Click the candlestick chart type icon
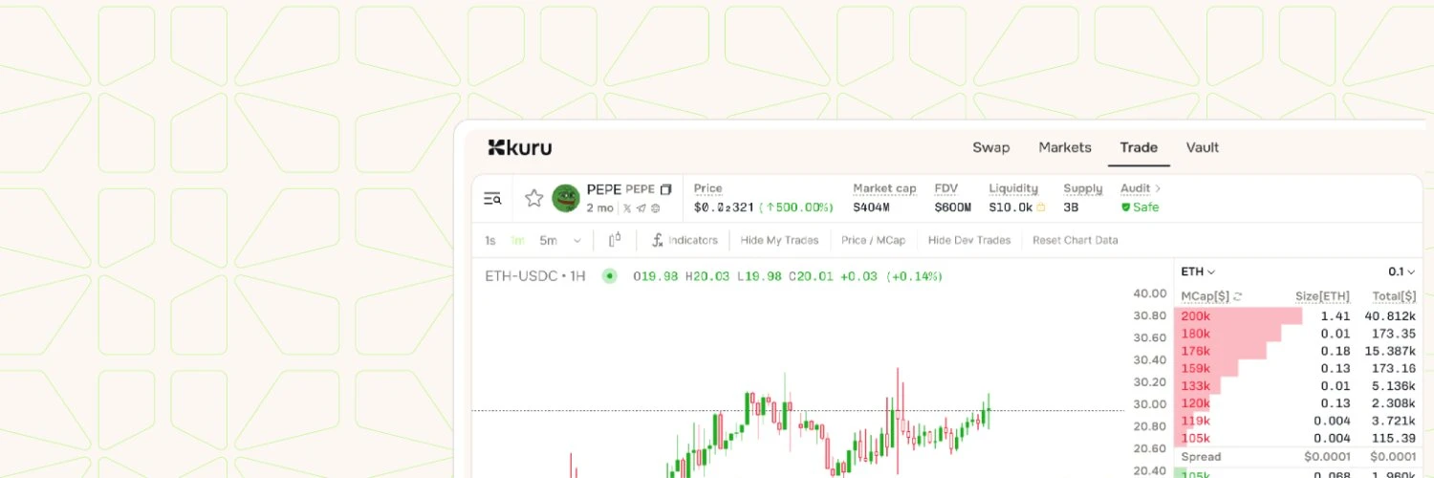1434x478 pixels. pyautogui.click(x=615, y=240)
